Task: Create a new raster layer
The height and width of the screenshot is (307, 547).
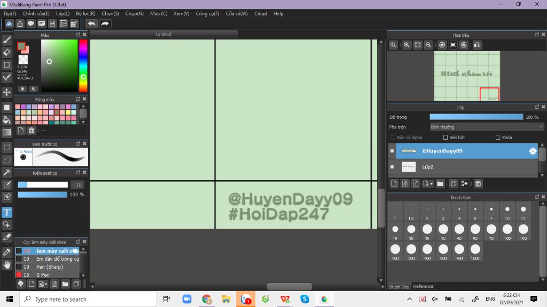Action: (x=394, y=183)
